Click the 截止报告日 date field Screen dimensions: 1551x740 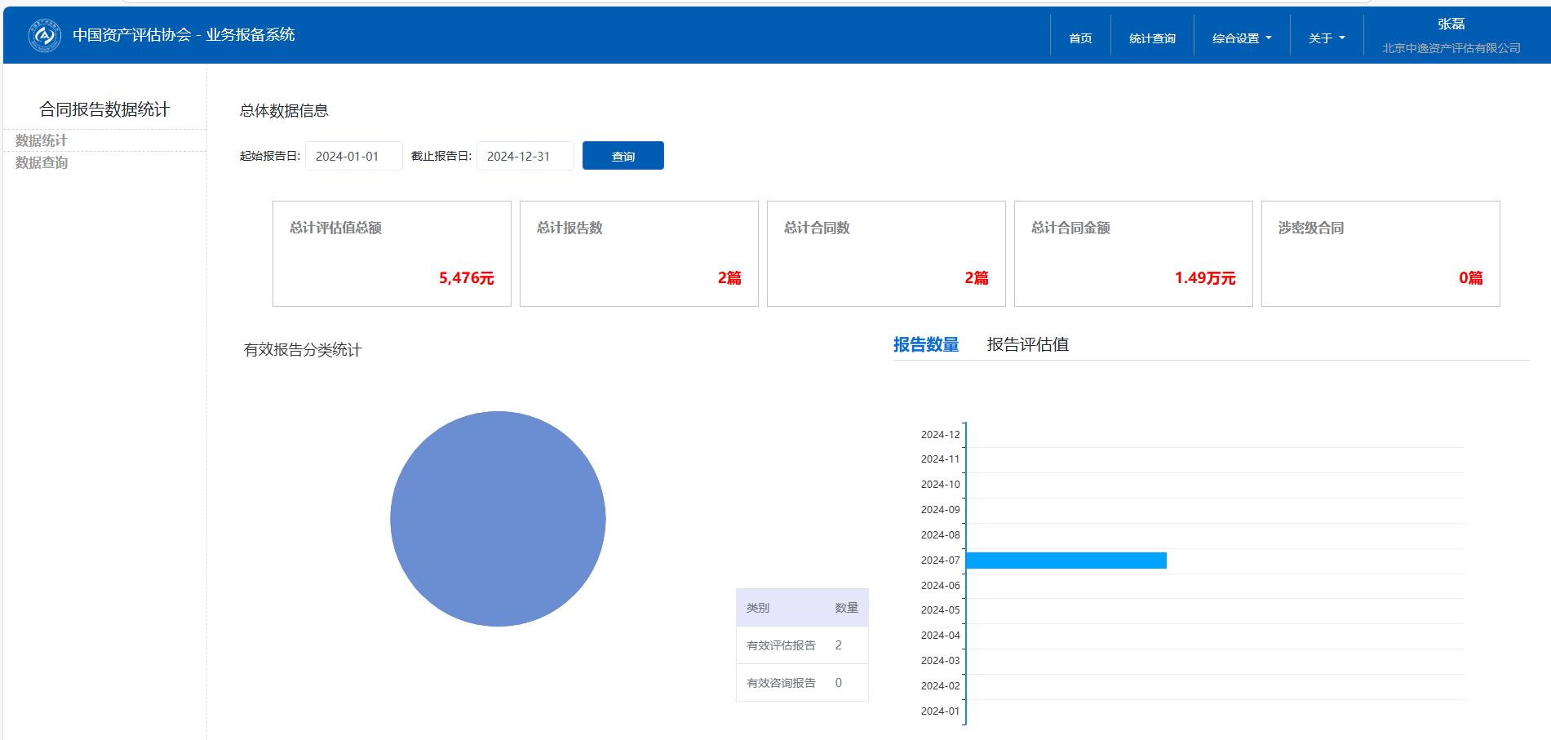click(525, 156)
